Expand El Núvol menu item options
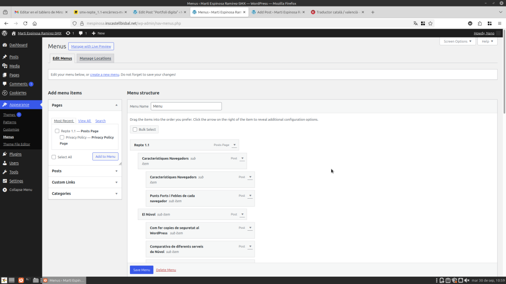This screenshot has width=506, height=284. click(242, 214)
